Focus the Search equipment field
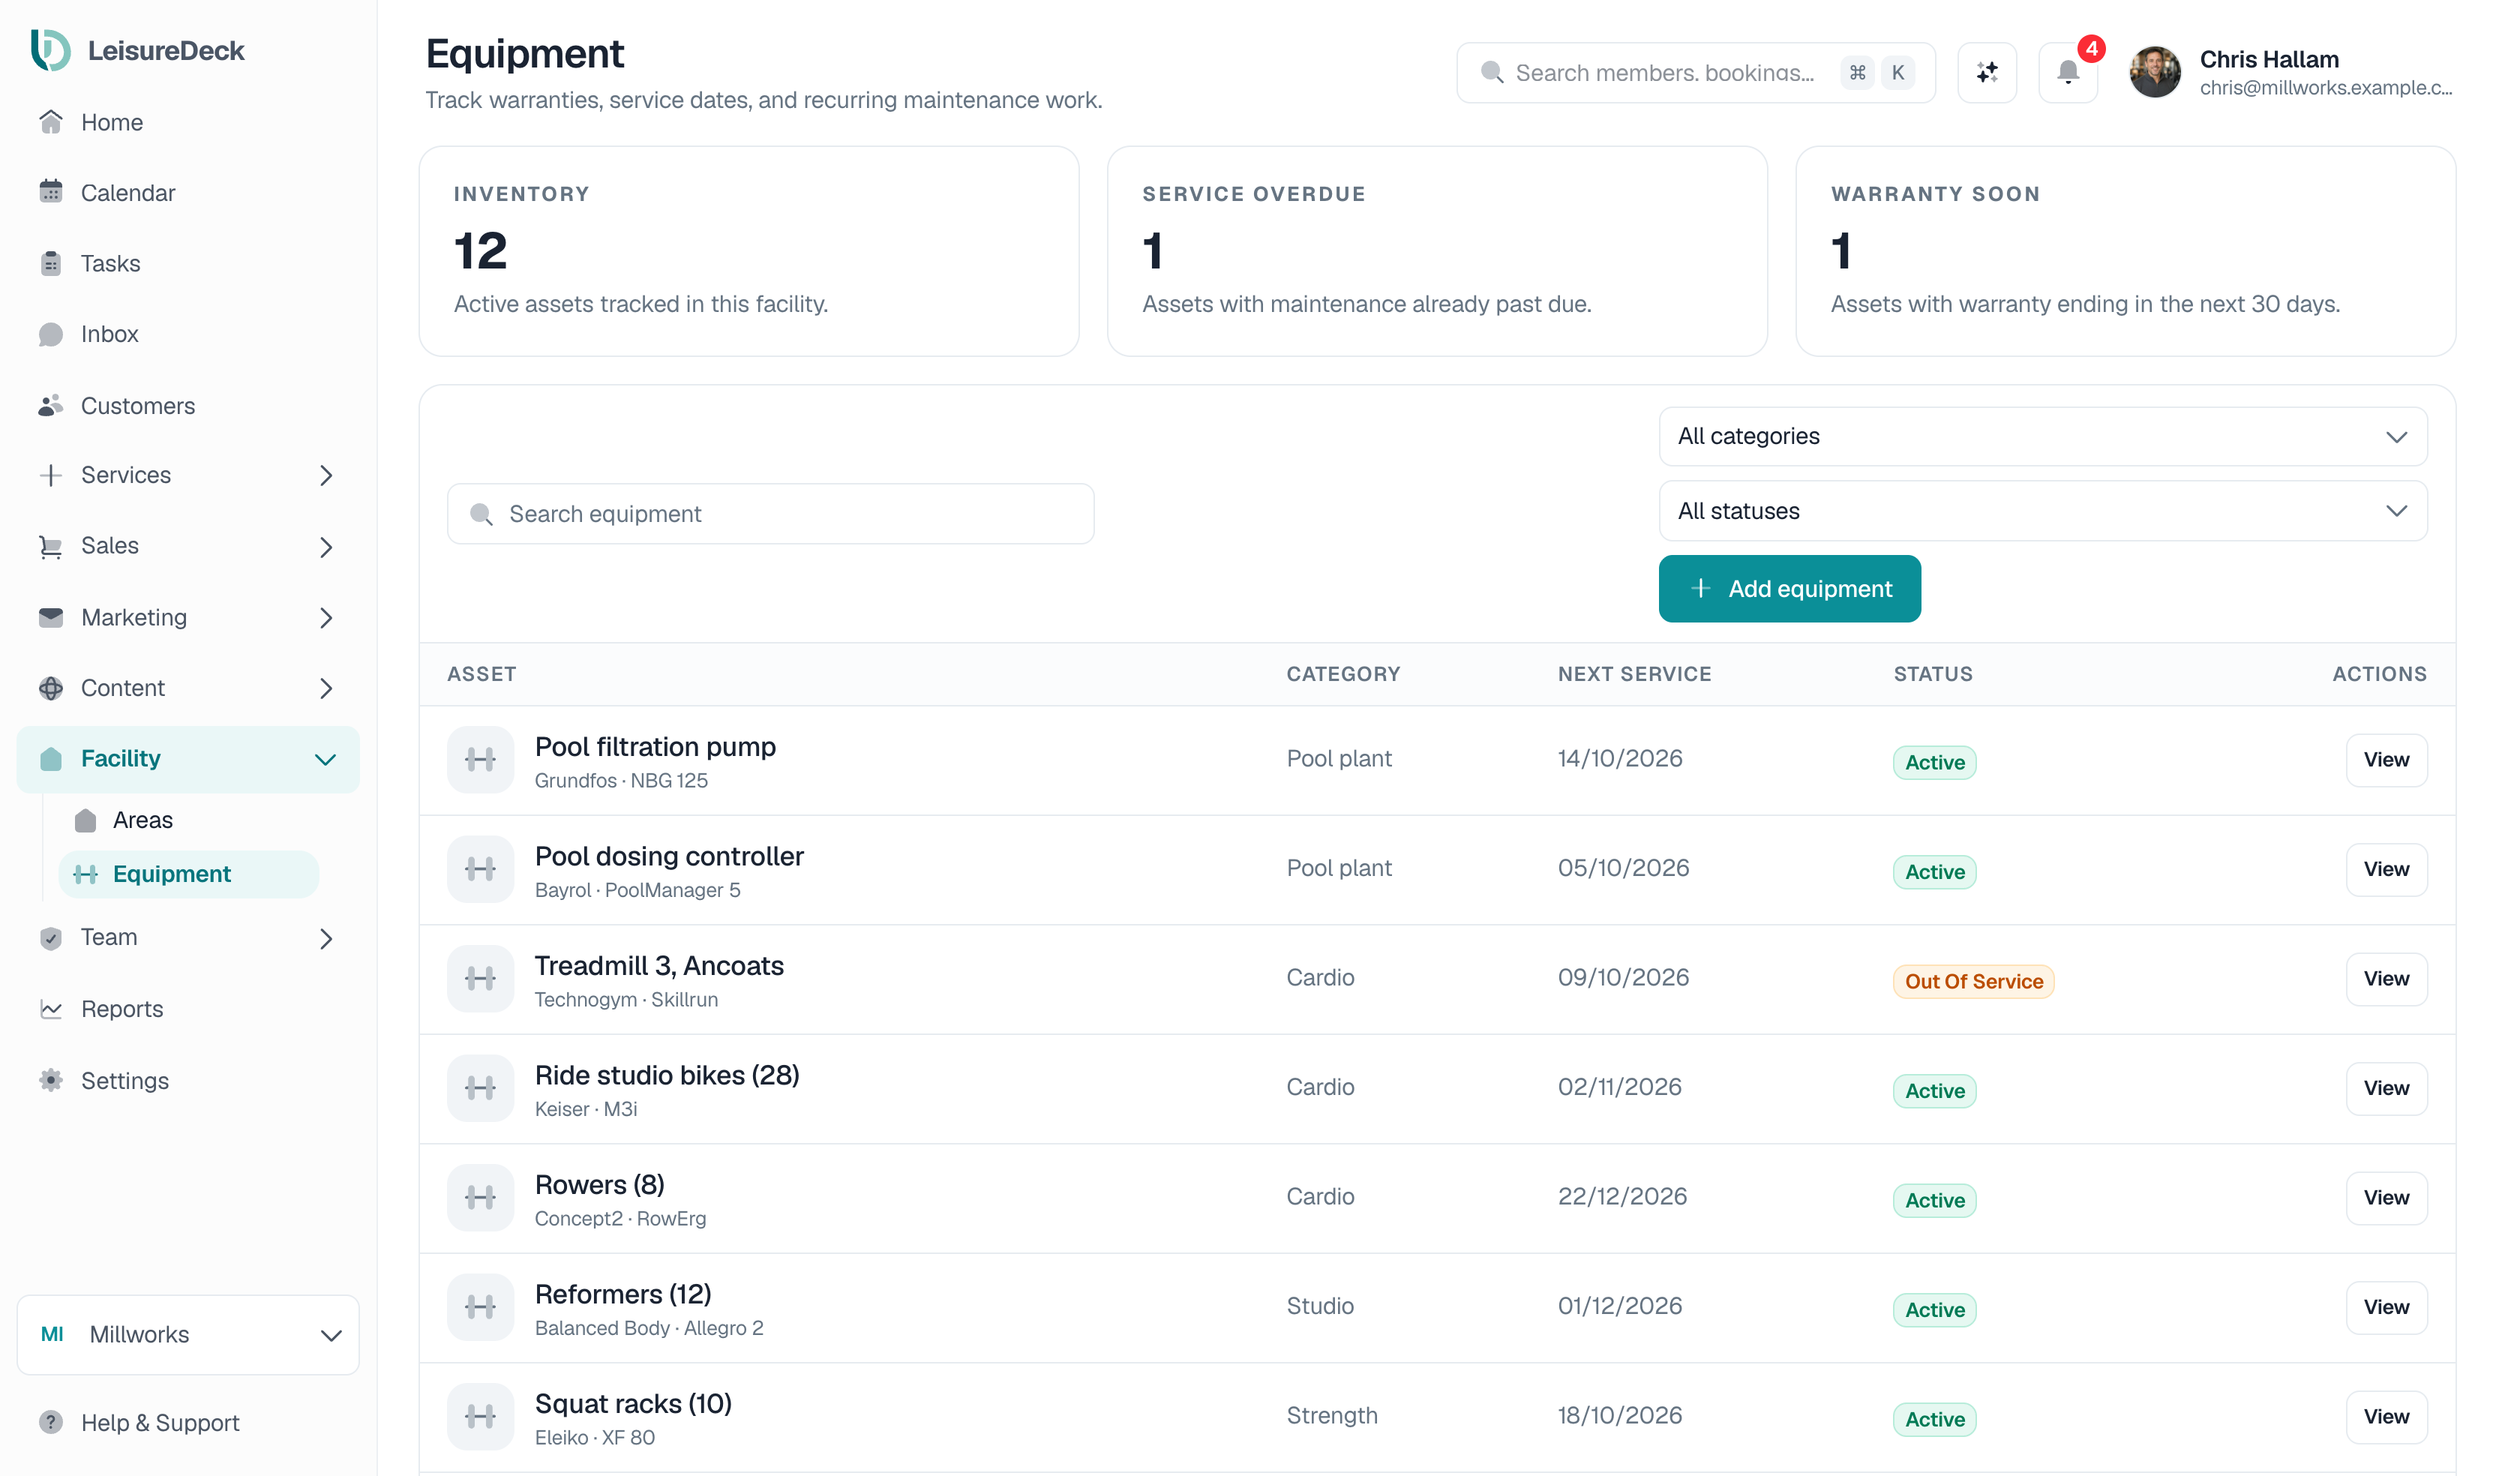This screenshot has width=2520, height=1476. tap(770, 514)
